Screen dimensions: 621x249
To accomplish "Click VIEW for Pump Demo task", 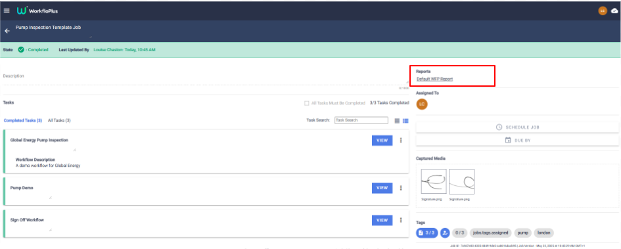I will [382, 188].
